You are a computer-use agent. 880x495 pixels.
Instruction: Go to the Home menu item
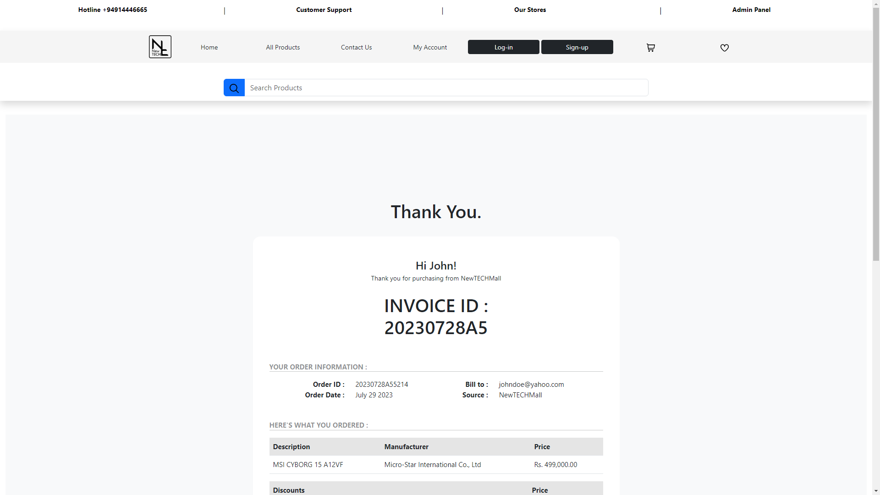point(209,47)
